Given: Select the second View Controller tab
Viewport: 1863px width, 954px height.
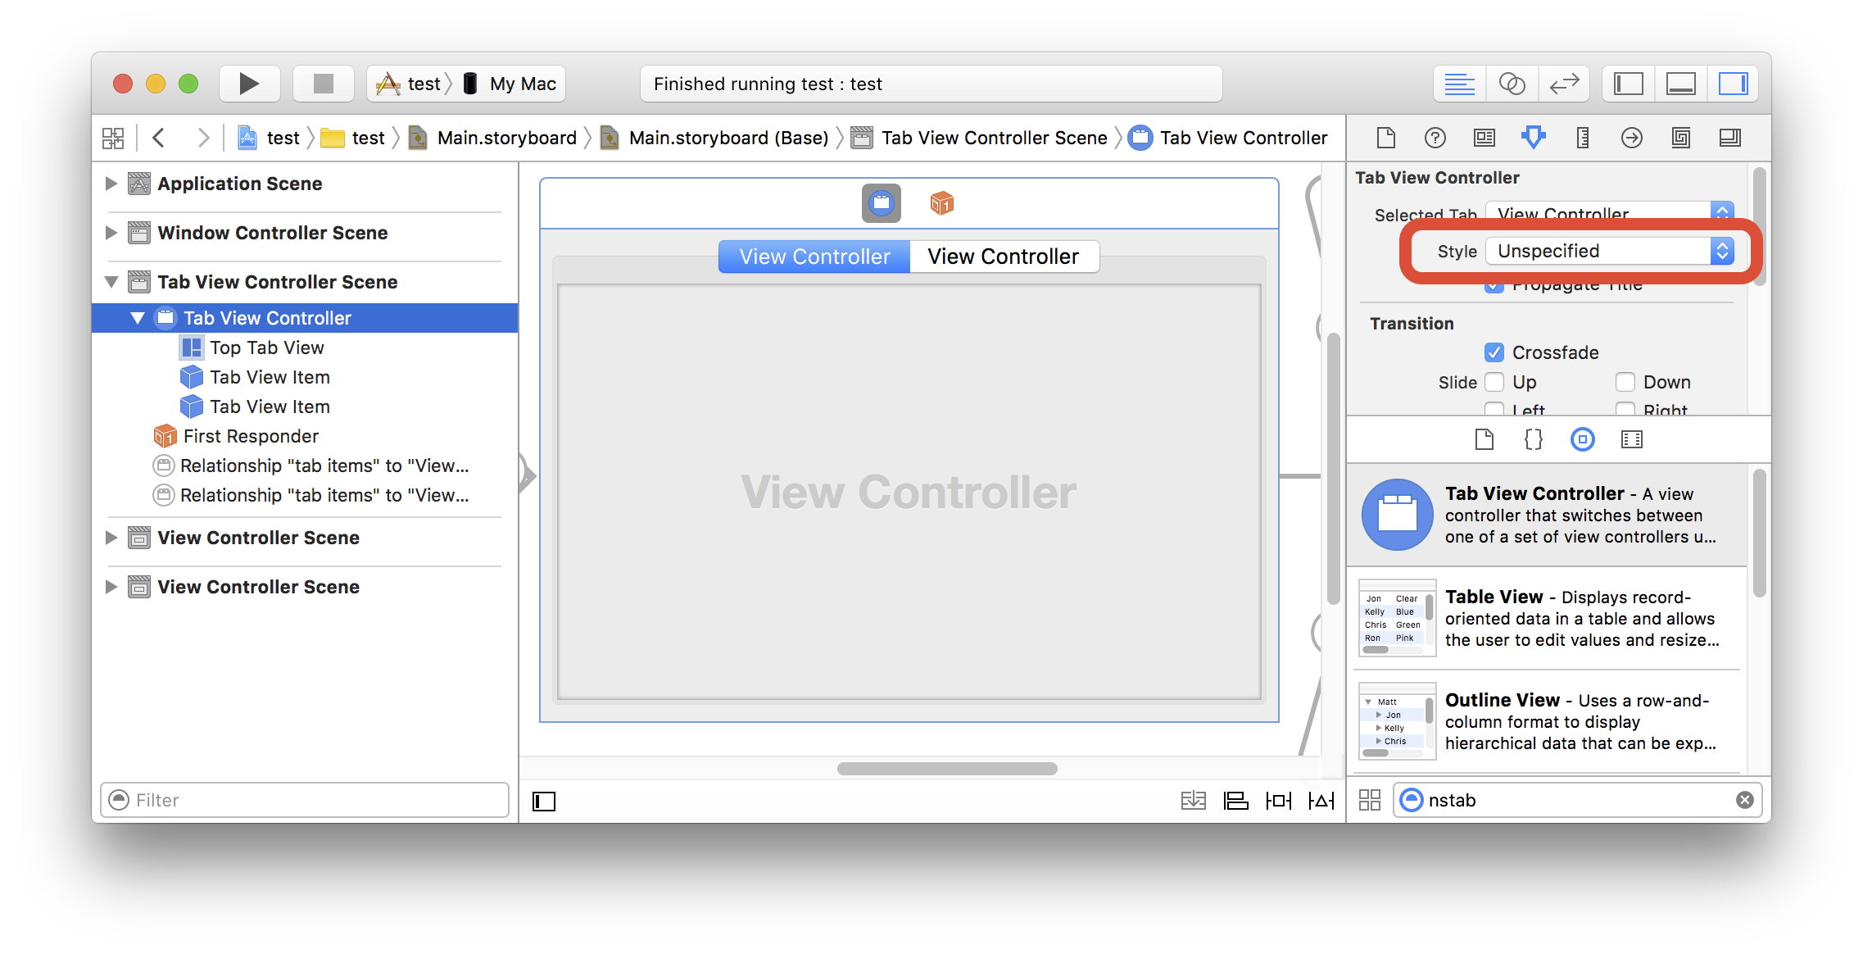Looking at the screenshot, I should (1004, 256).
